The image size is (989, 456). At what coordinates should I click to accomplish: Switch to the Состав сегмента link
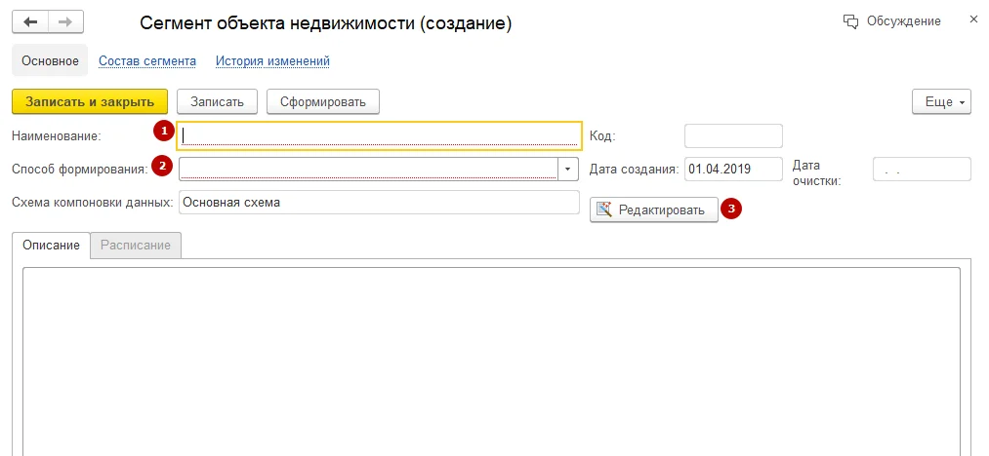147,61
